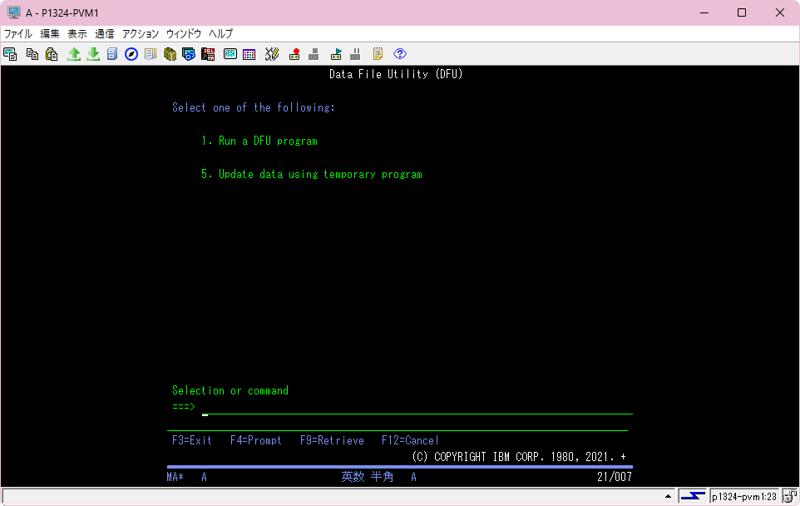Open the アクション menu
The height and width of the screenshot is (506, 800).
click(x=141, y=33)
